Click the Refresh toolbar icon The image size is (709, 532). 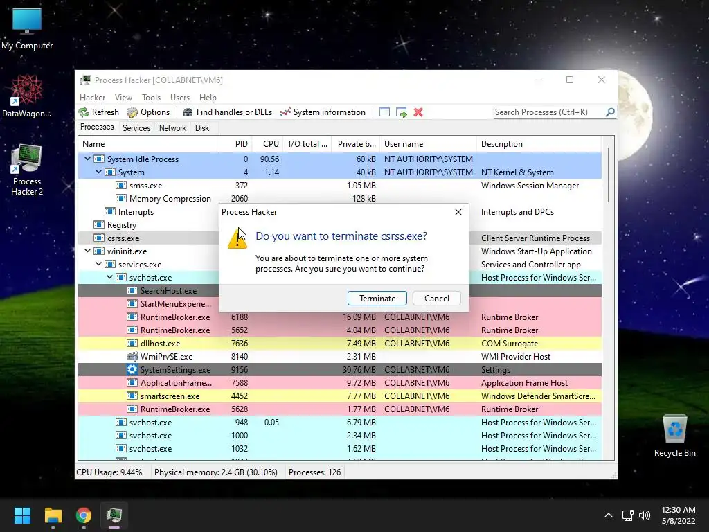coord(84,112)
